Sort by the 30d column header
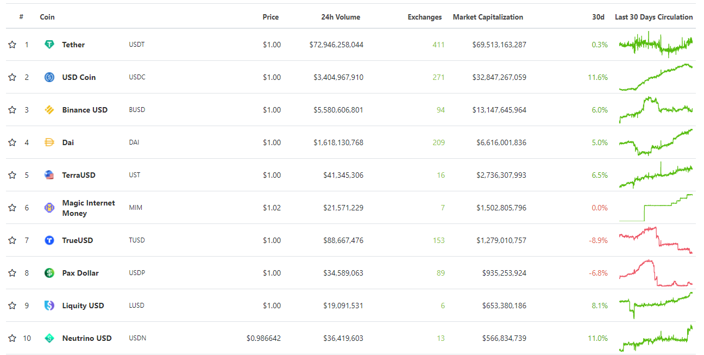 [x=598, y=17]
